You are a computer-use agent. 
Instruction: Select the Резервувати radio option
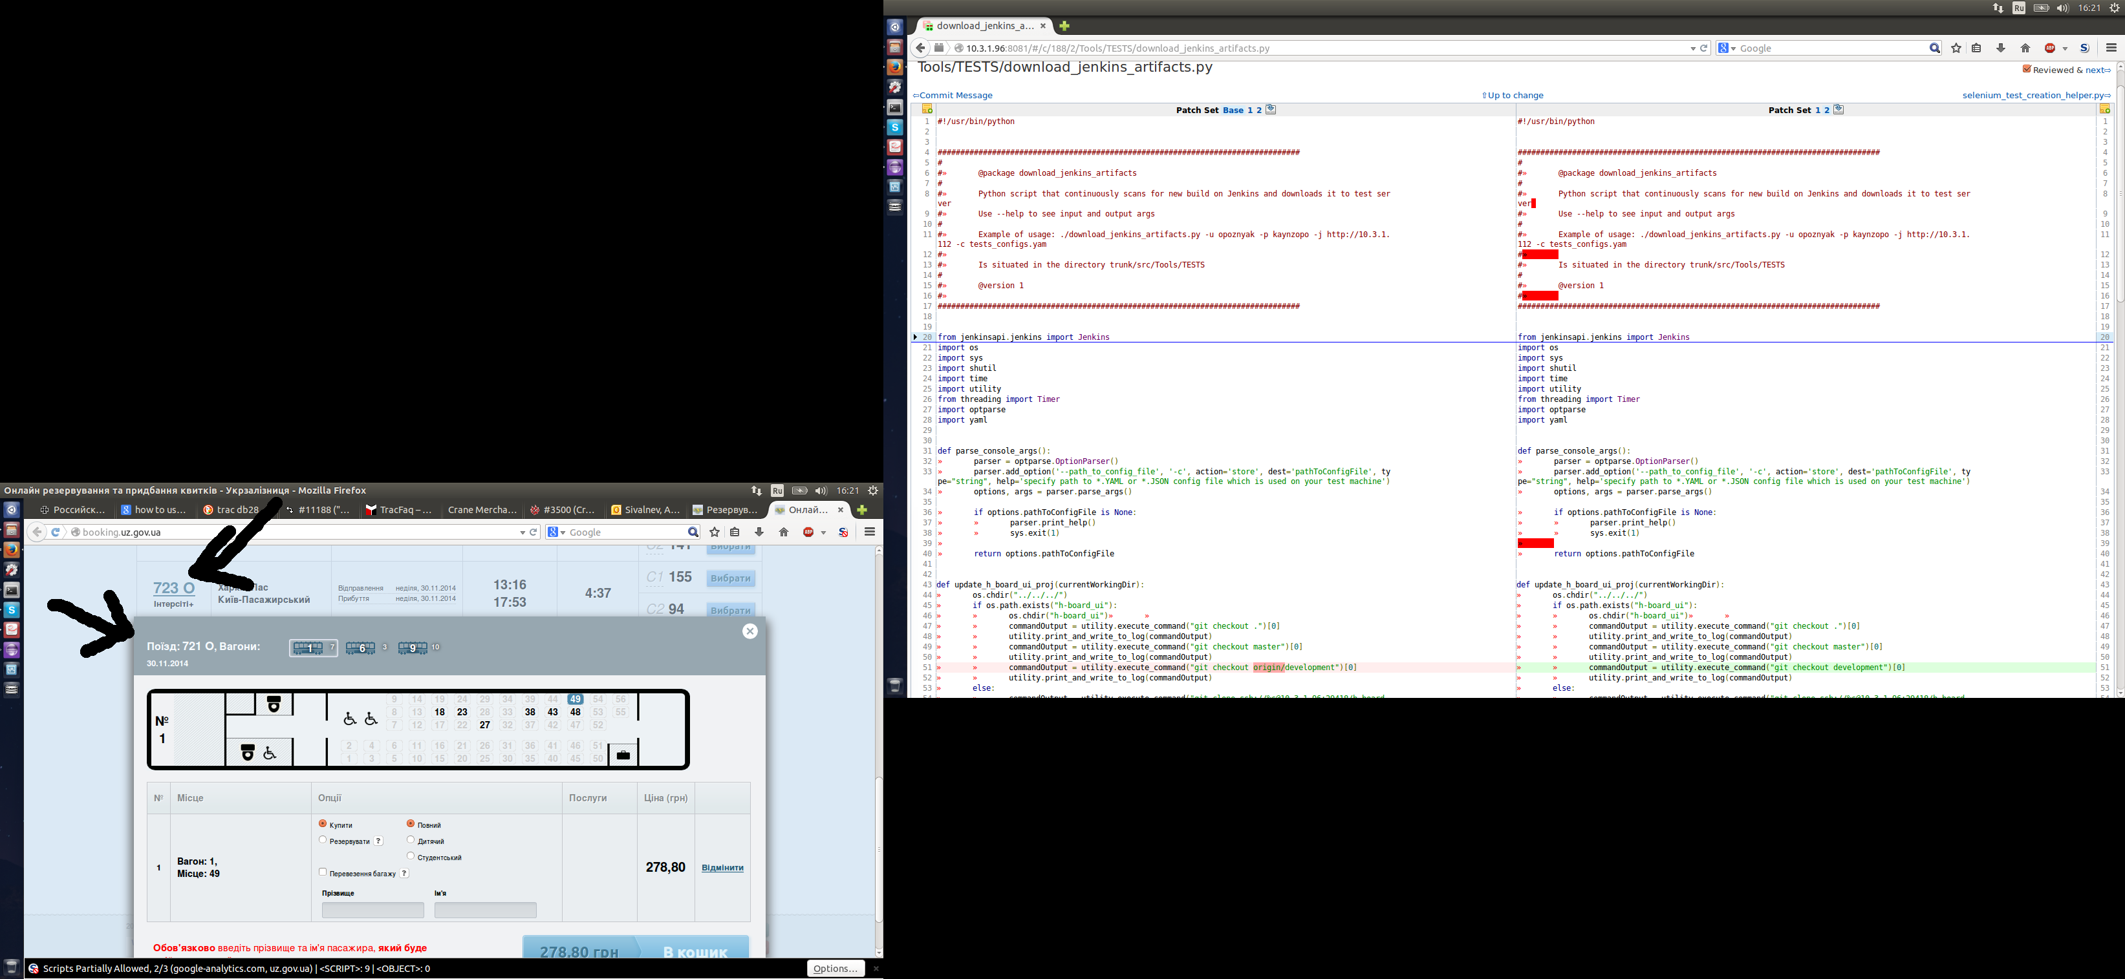click(323, 841)
